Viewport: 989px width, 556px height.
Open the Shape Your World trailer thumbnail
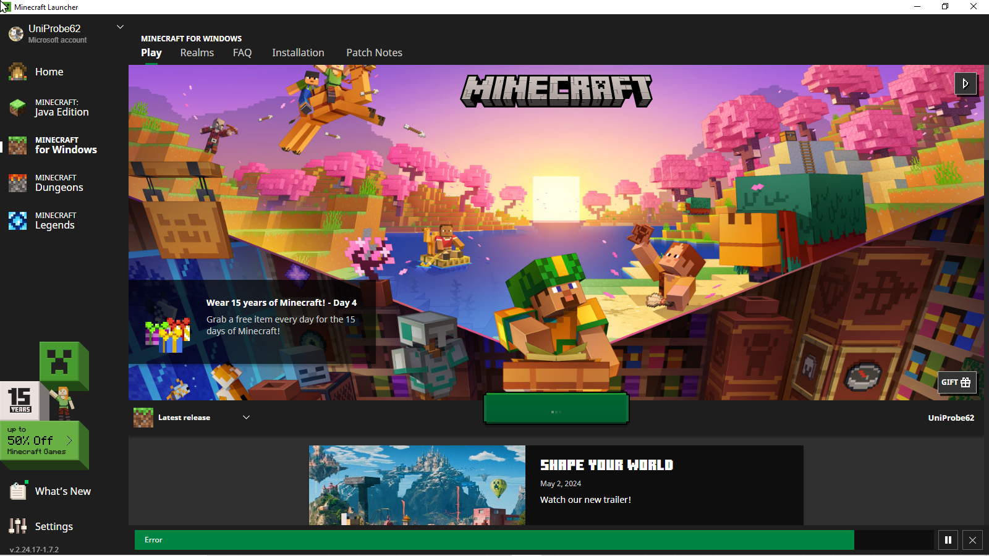tap(417, 485)
